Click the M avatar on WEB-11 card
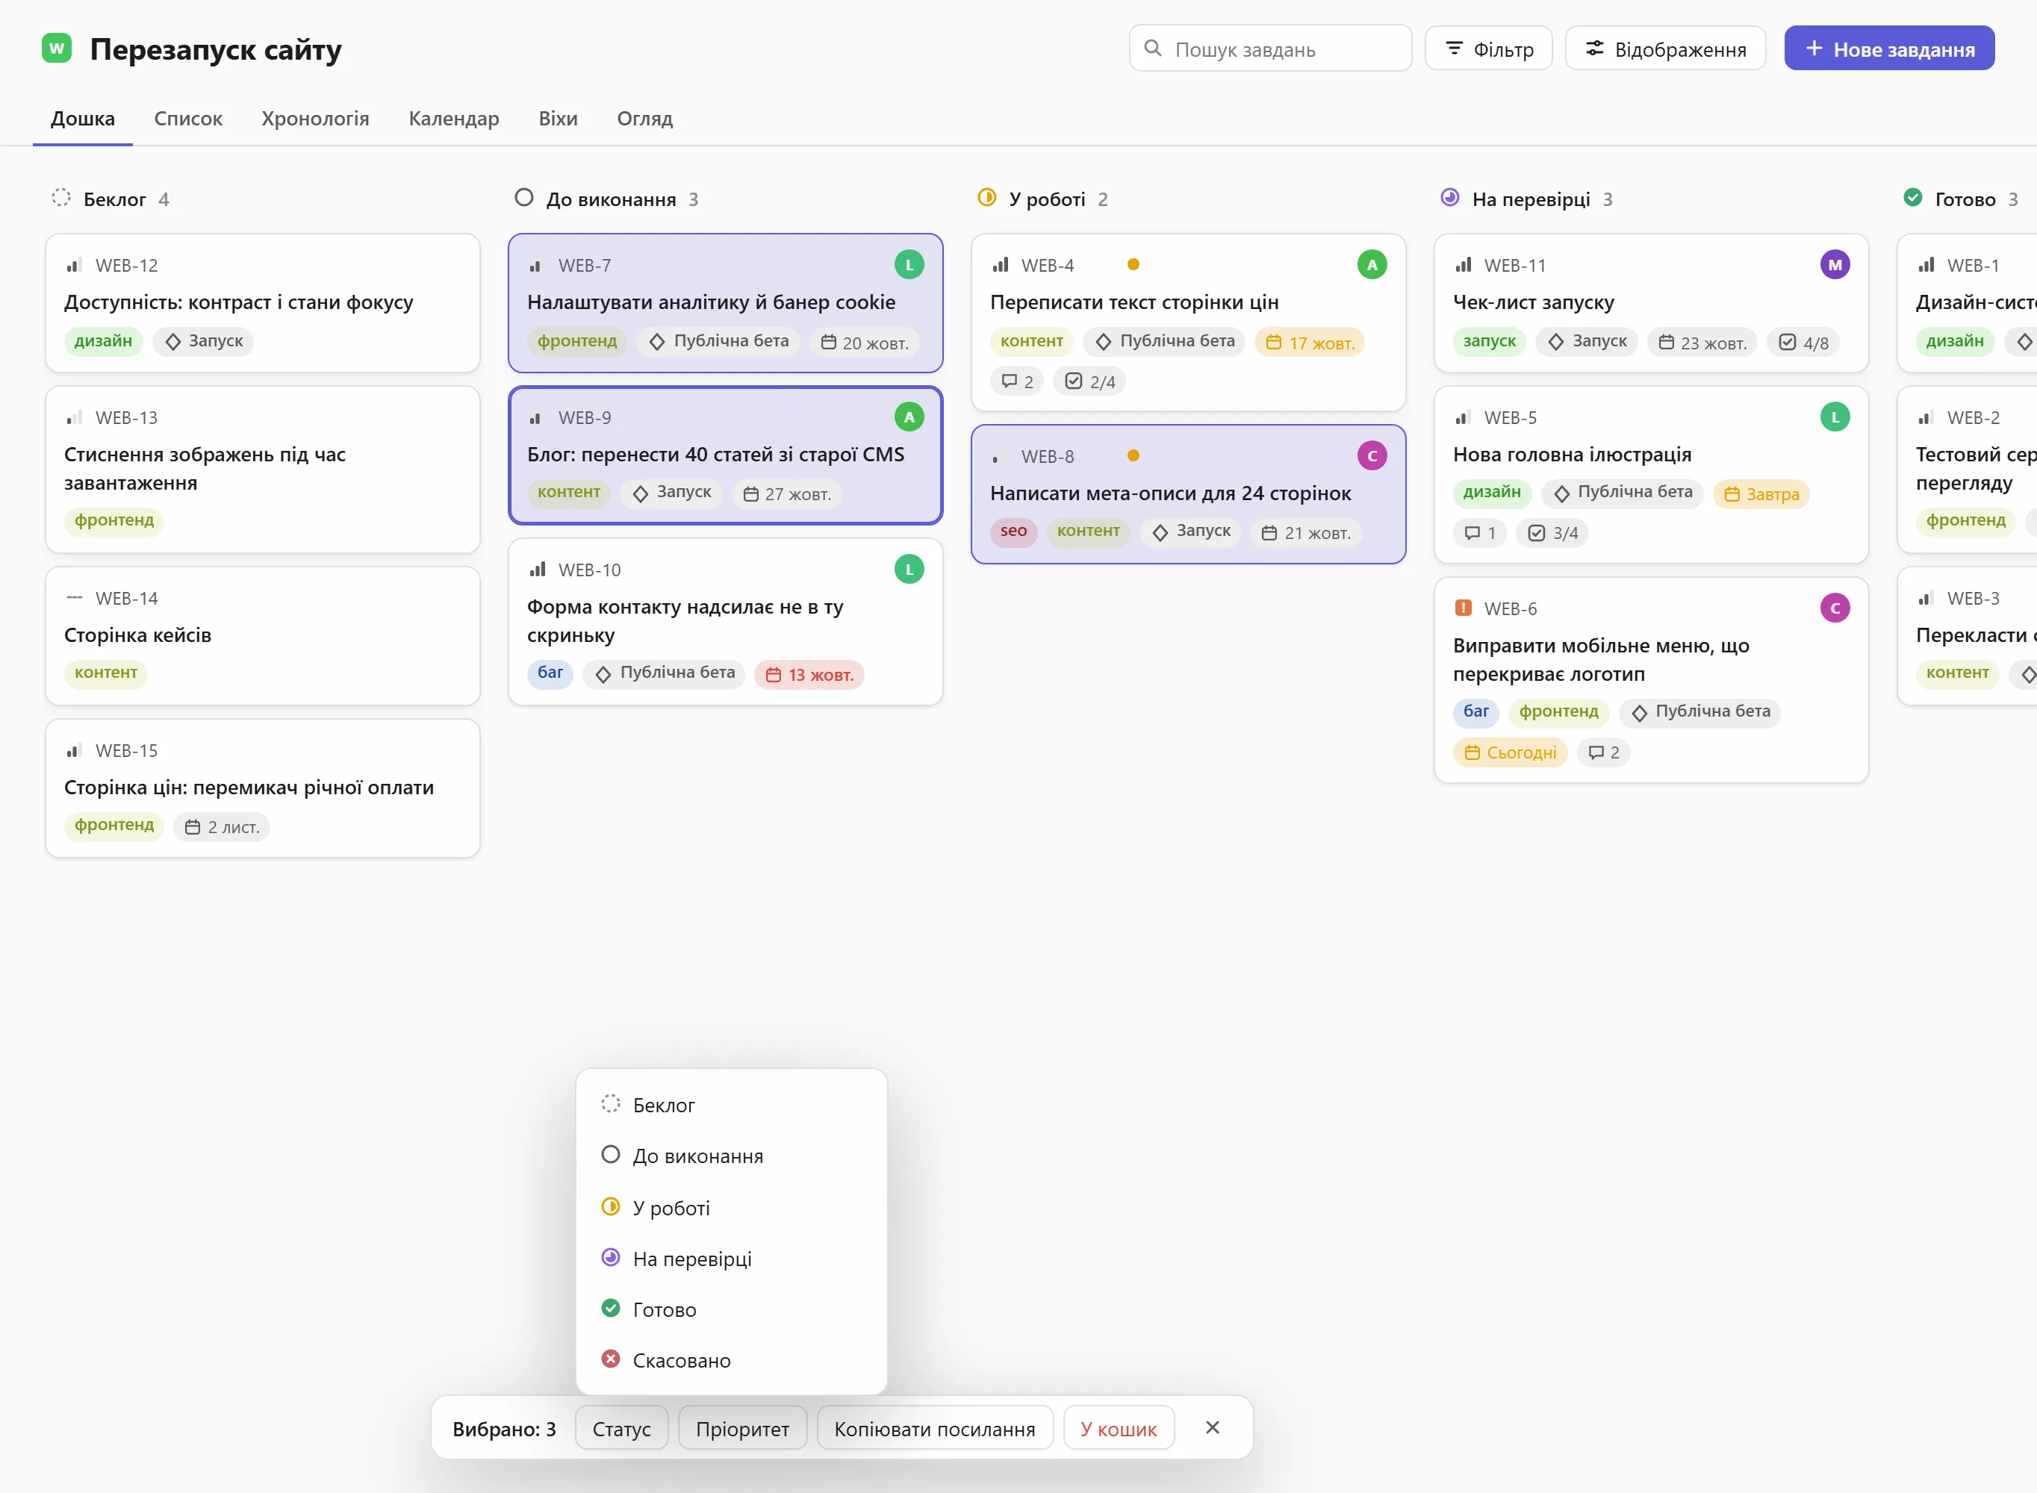2037x1493 pixels. [1835, 265]
